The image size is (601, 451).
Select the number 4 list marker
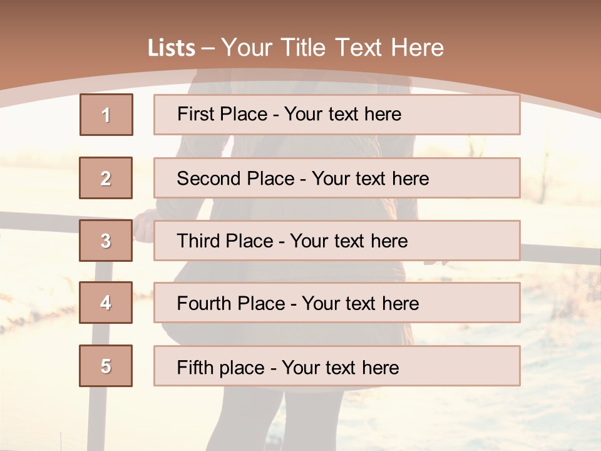tap(106, 303)
